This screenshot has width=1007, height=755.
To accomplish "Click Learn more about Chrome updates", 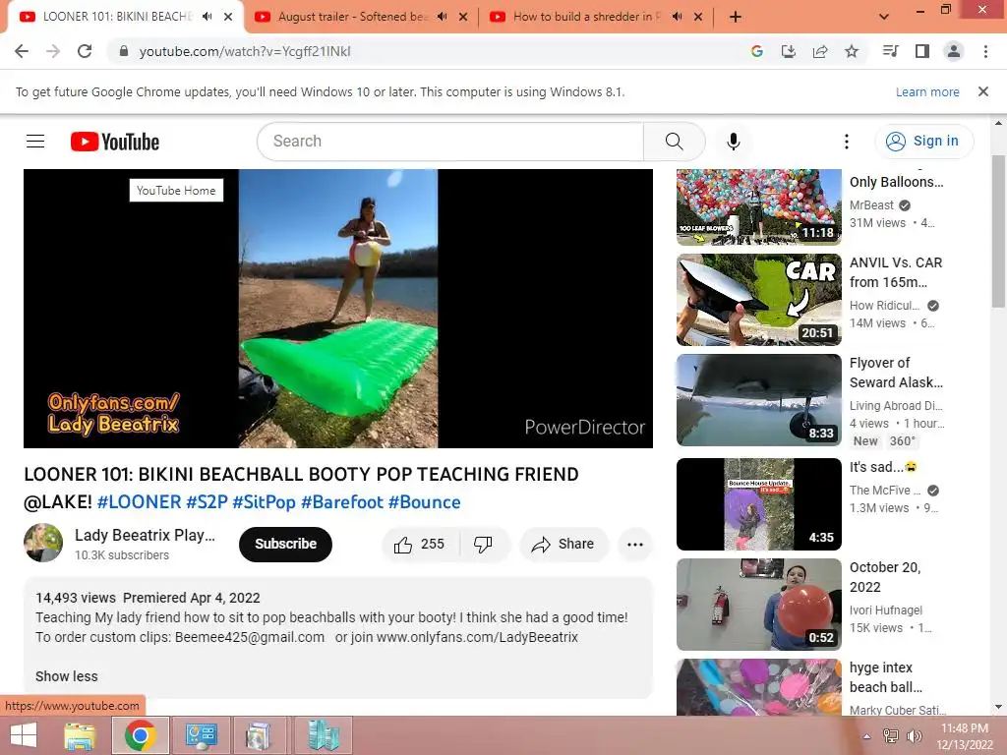I will [x=927, y=91].
